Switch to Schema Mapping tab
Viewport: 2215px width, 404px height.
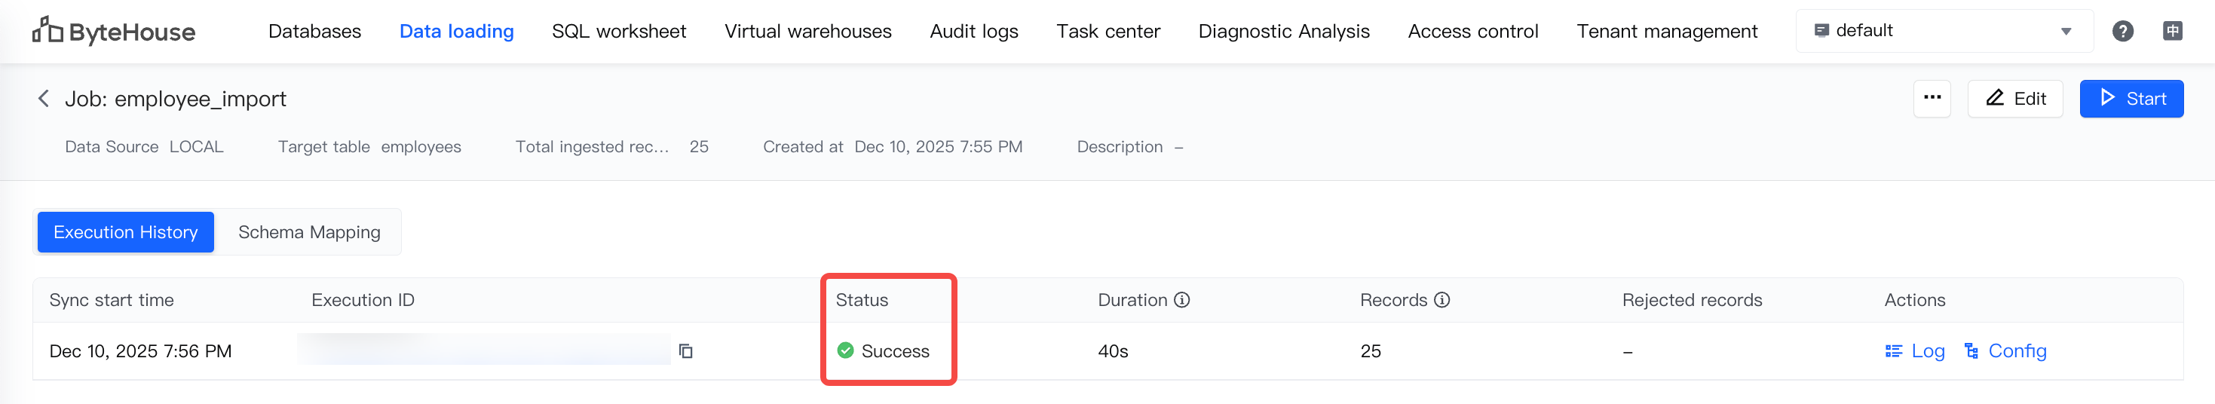(308, 232)
